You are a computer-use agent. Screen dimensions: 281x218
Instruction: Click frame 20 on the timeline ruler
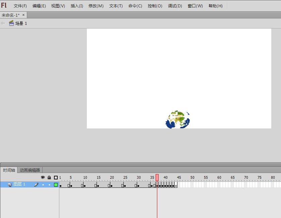pyautogui.click(x=111, y=177)
